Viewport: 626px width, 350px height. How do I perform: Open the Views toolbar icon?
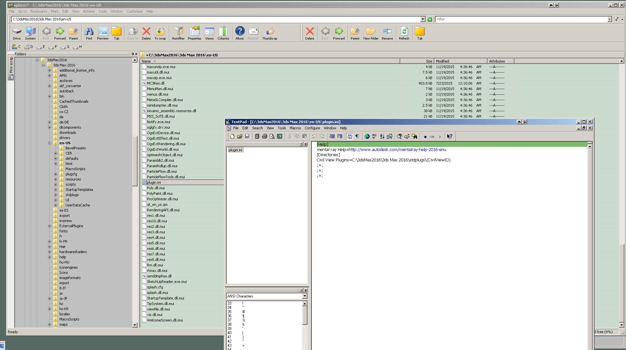[209, 33]
